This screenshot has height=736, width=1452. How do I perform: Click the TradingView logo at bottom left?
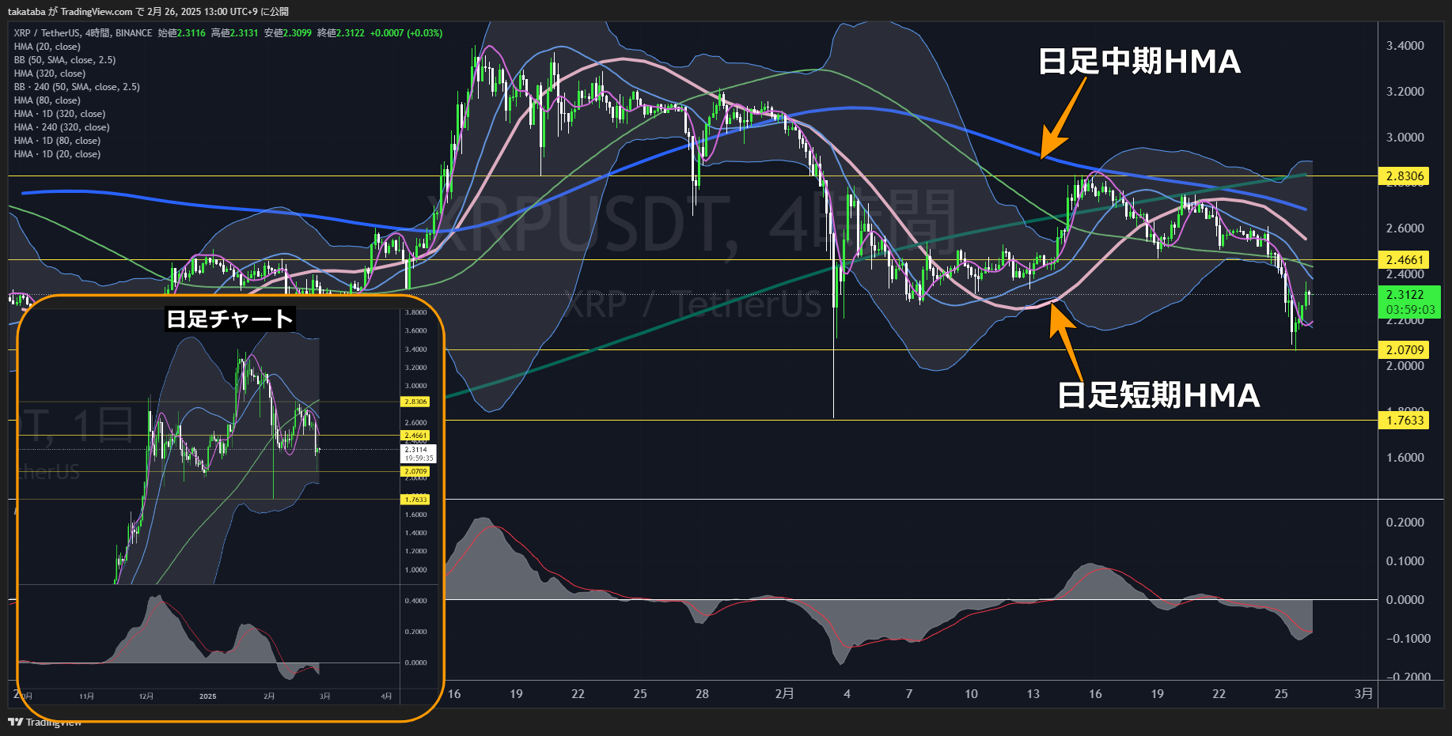(45, 722)
